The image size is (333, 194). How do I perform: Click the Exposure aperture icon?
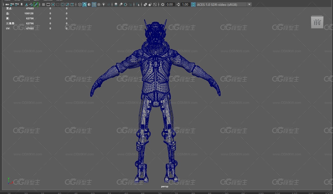pos(163,5)
